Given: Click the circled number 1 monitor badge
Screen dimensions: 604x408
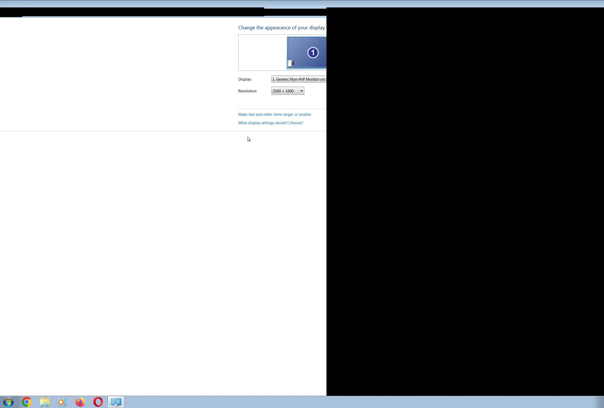Looking at the screenshot, I should pos(313,53).
